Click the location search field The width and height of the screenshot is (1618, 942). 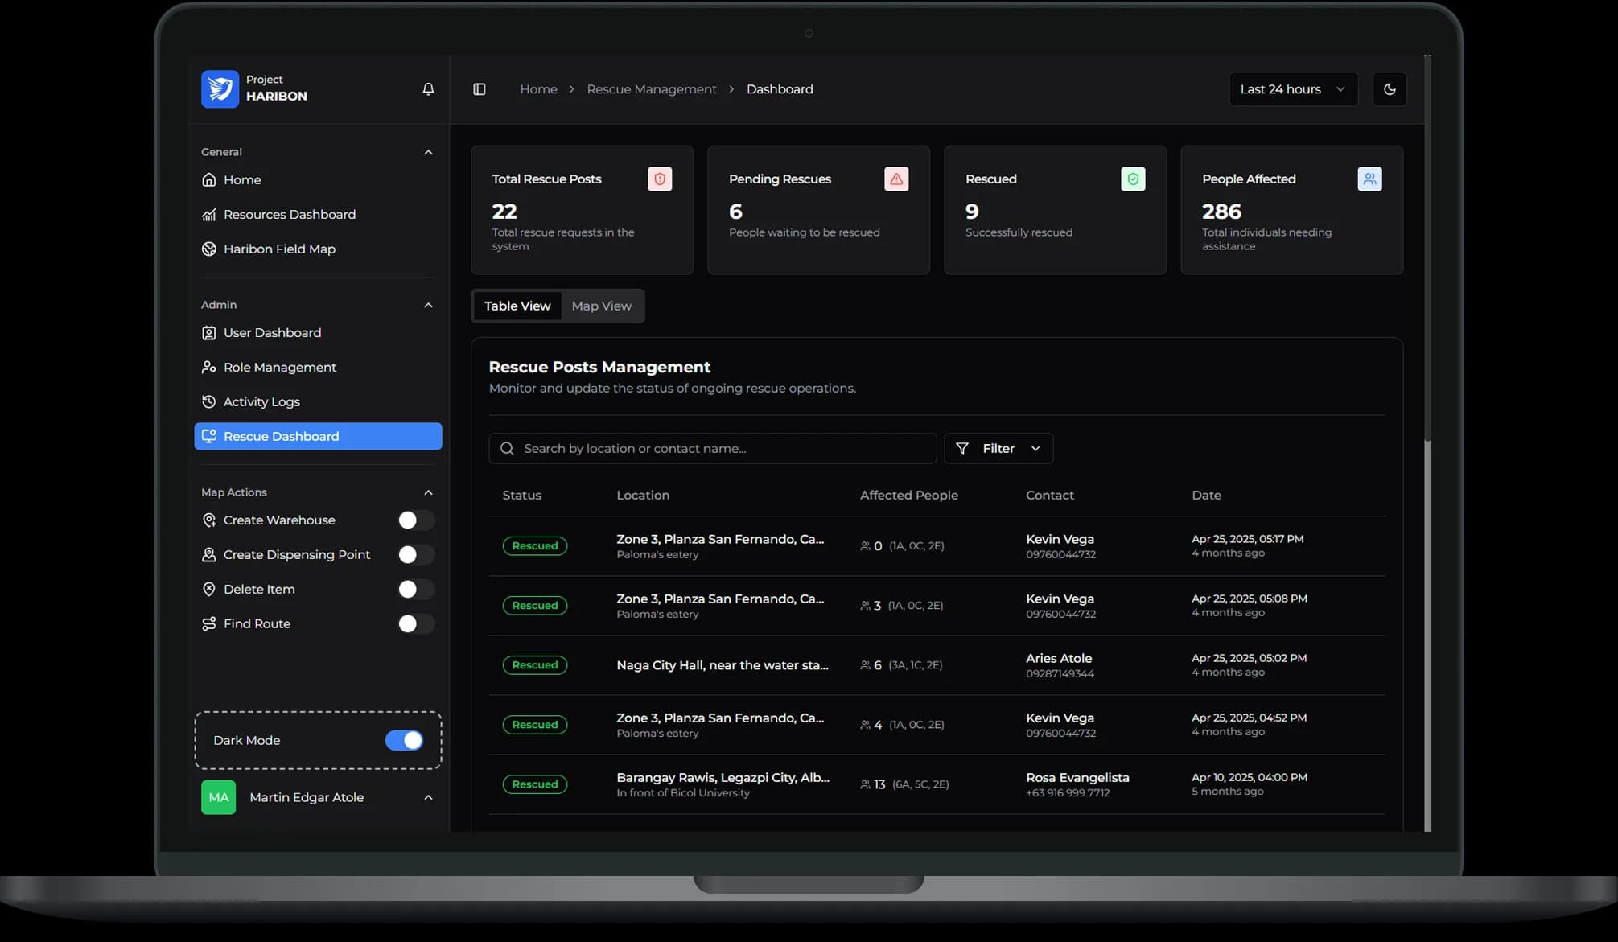point(712,449)
